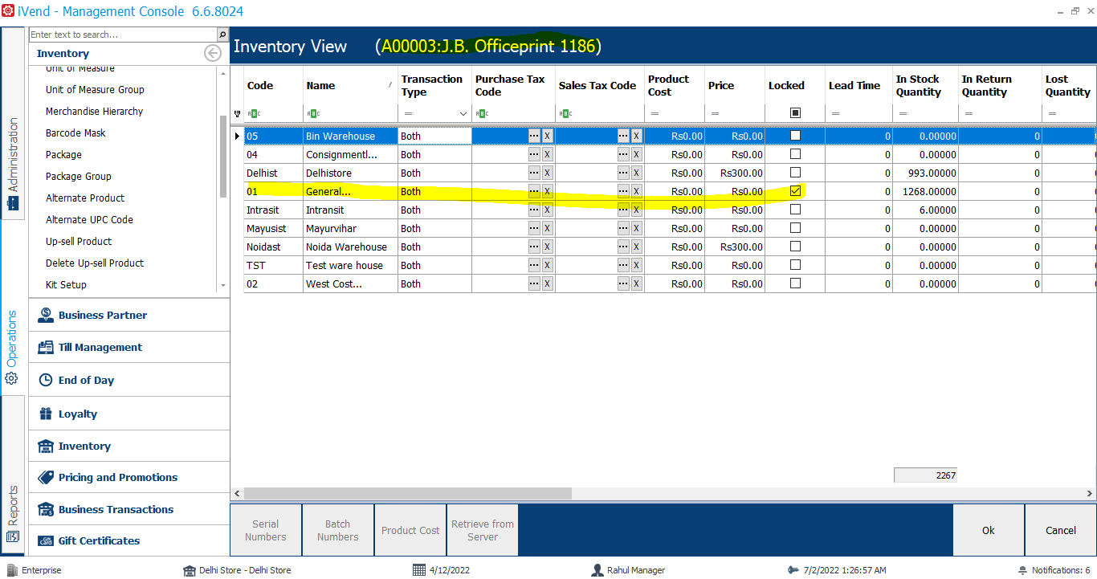This screenshot has height=579, width=1097.
Task: Click the Name column filter icon
Action: tap(313, 113)
